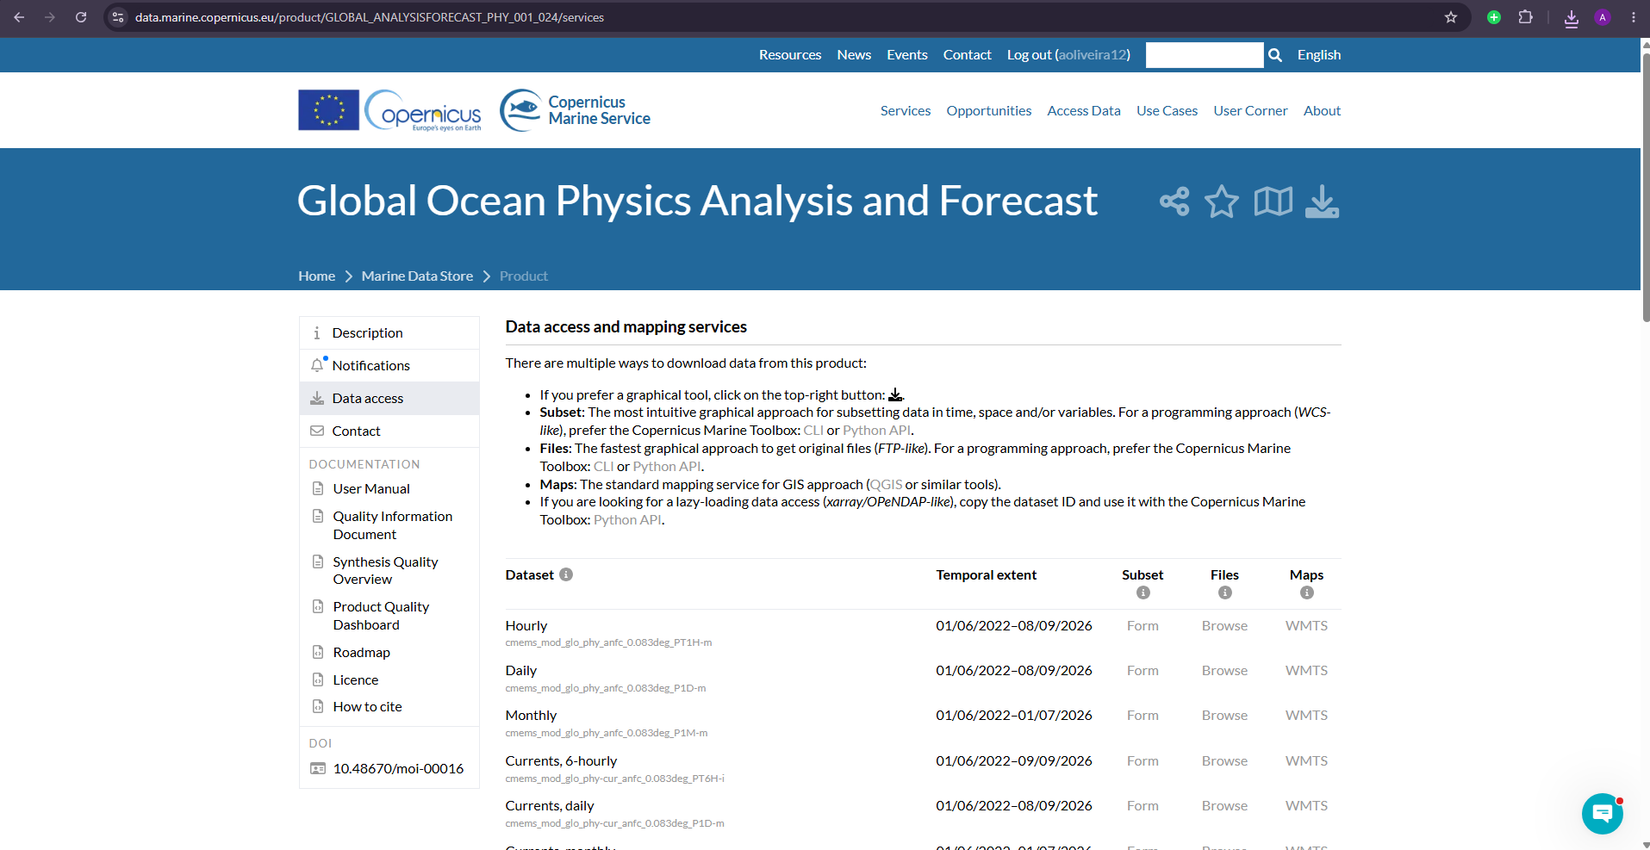Click the browser address bar URL
1650x850 pixels.
(370, 17)
